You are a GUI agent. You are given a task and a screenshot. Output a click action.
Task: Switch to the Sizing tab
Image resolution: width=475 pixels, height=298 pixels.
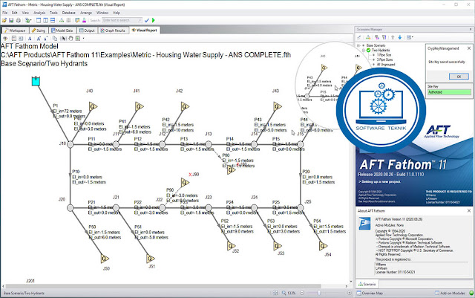(x=39, y=30)
